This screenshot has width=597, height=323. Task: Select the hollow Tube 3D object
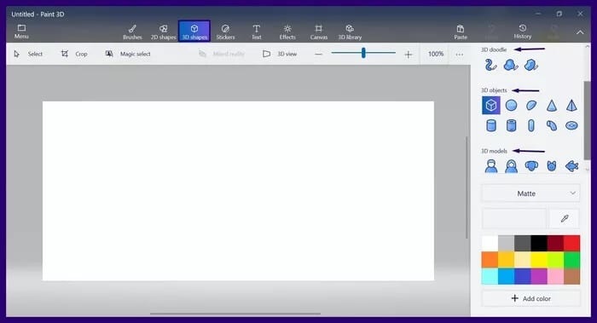[512, 125]
